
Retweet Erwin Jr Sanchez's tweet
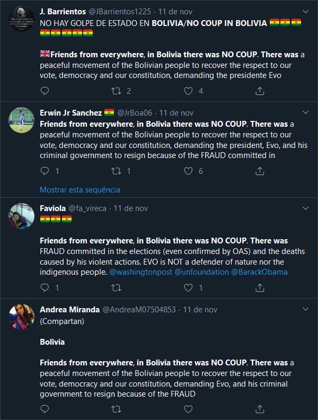coord(116,171)
